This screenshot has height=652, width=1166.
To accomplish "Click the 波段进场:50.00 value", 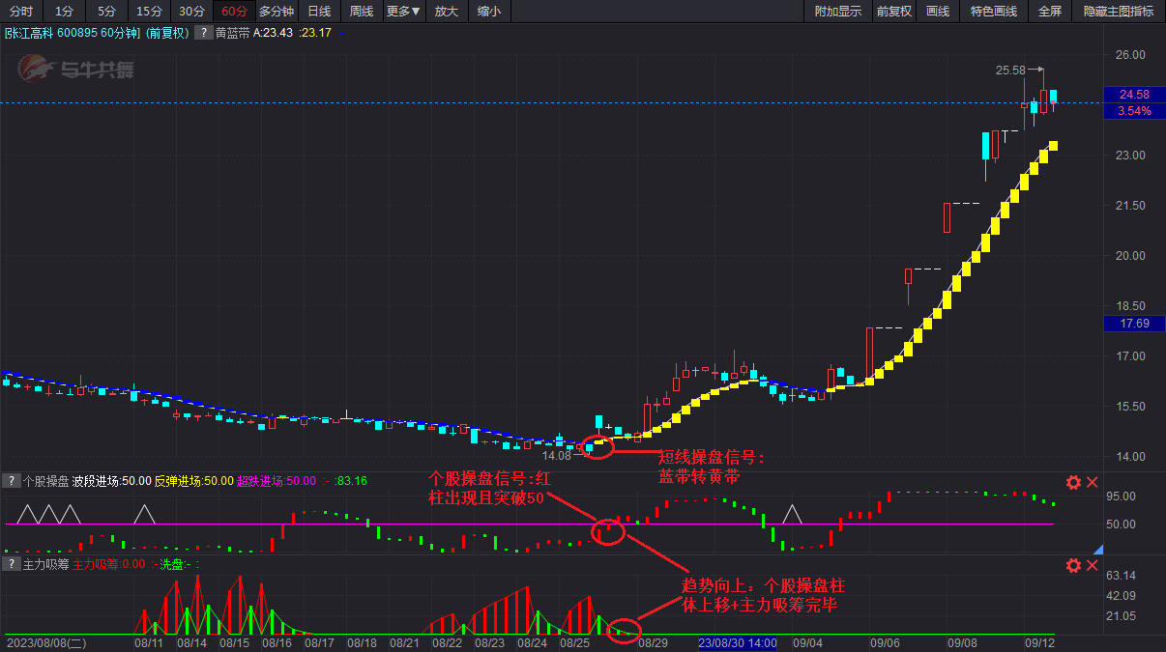I will (x=111, y=481).
